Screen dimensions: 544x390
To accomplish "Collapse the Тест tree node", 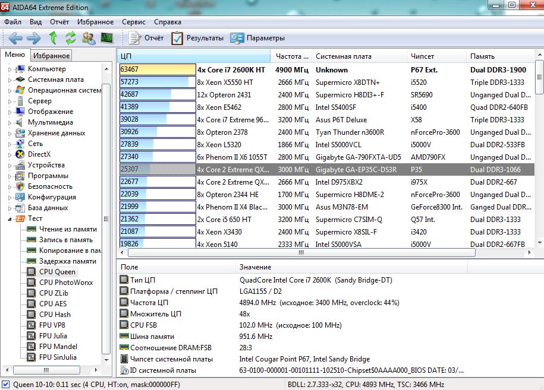I will point(10,218).
